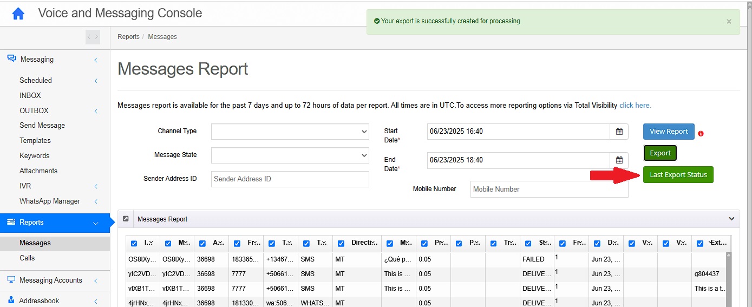Click the View Report button
This screenshot has width=752, height=307.
(x=669, y=132)
